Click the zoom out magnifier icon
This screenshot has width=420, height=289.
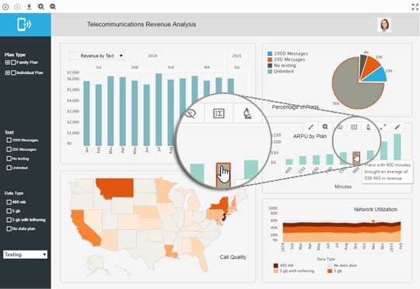pos(53,6)
